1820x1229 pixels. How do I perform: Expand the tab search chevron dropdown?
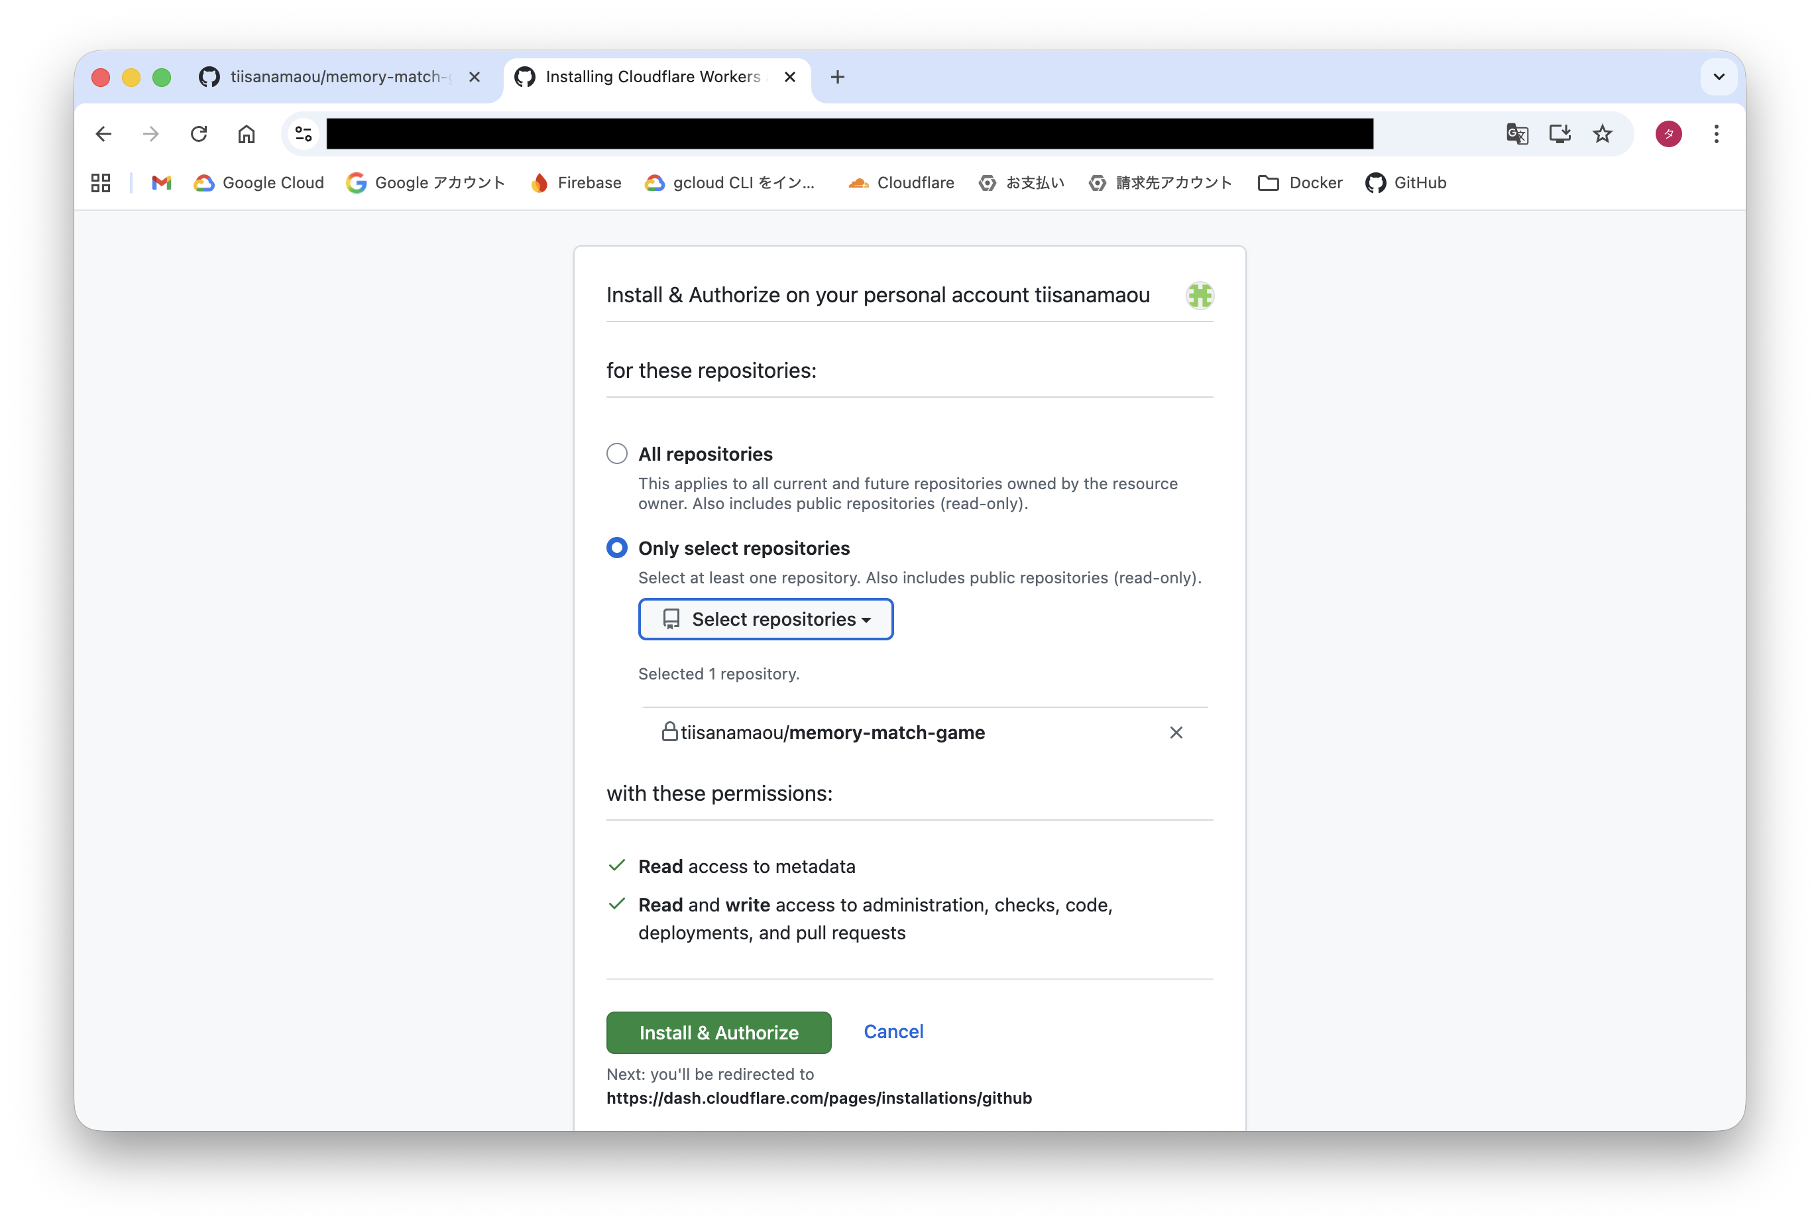(x=1718, y=77)
